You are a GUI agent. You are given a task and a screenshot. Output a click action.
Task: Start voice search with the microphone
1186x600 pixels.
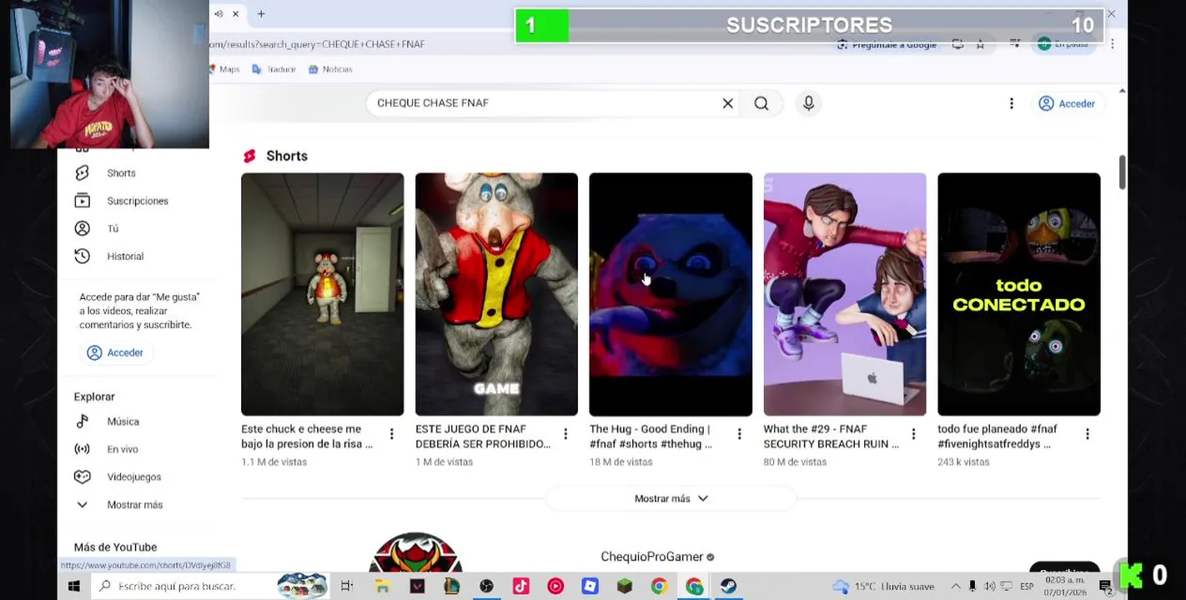pos(808,103)
